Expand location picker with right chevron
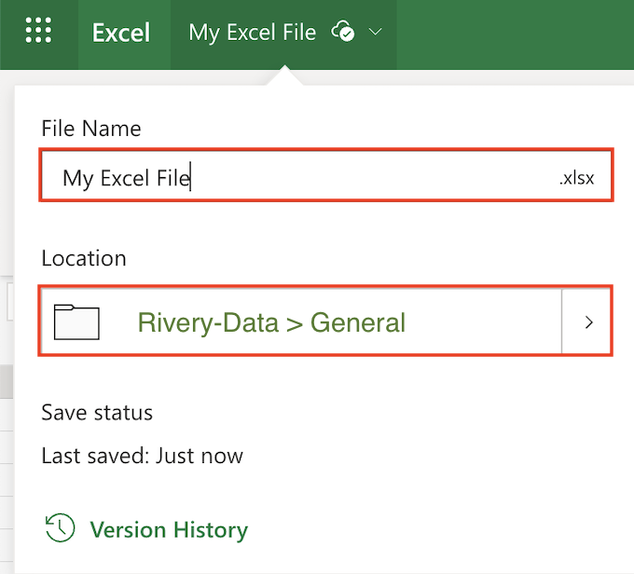Image resolution: width=634 pixels, height=574 pixels. point(588,321)
